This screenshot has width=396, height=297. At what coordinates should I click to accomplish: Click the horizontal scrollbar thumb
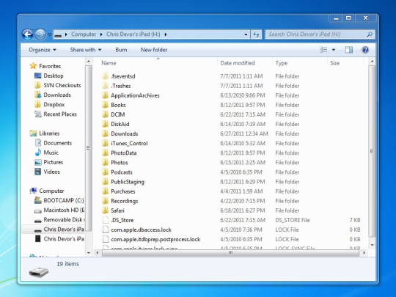point(230,253)
